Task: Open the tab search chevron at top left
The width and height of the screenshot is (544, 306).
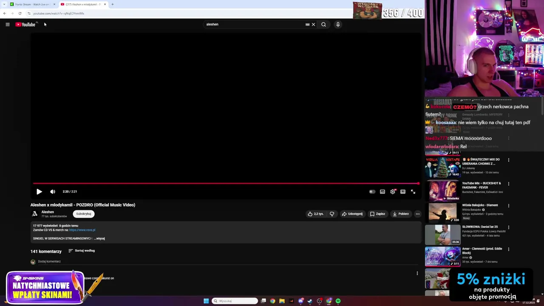Action: pos(4,4)
